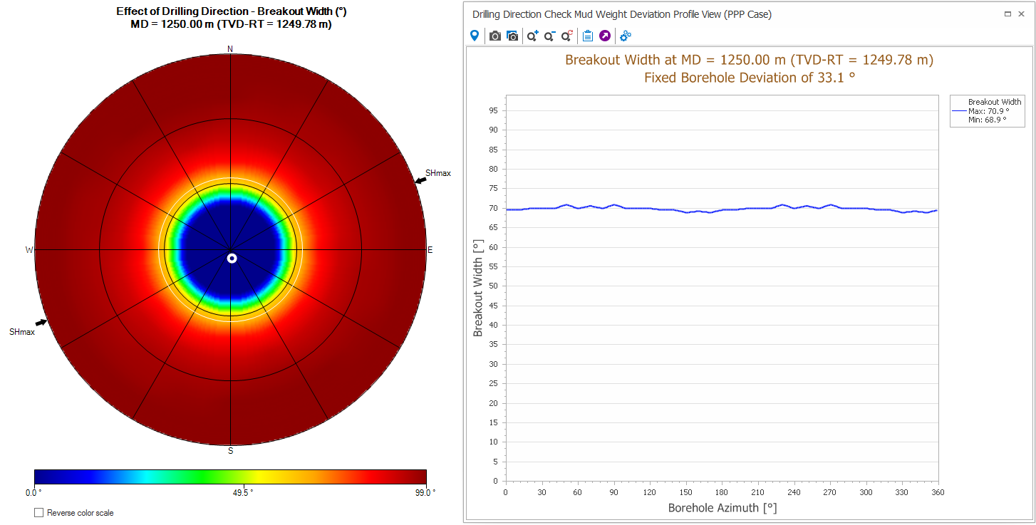Click the color scale bar at its green midpoint
Screen dimensions: 1036x525
point(230,477)
